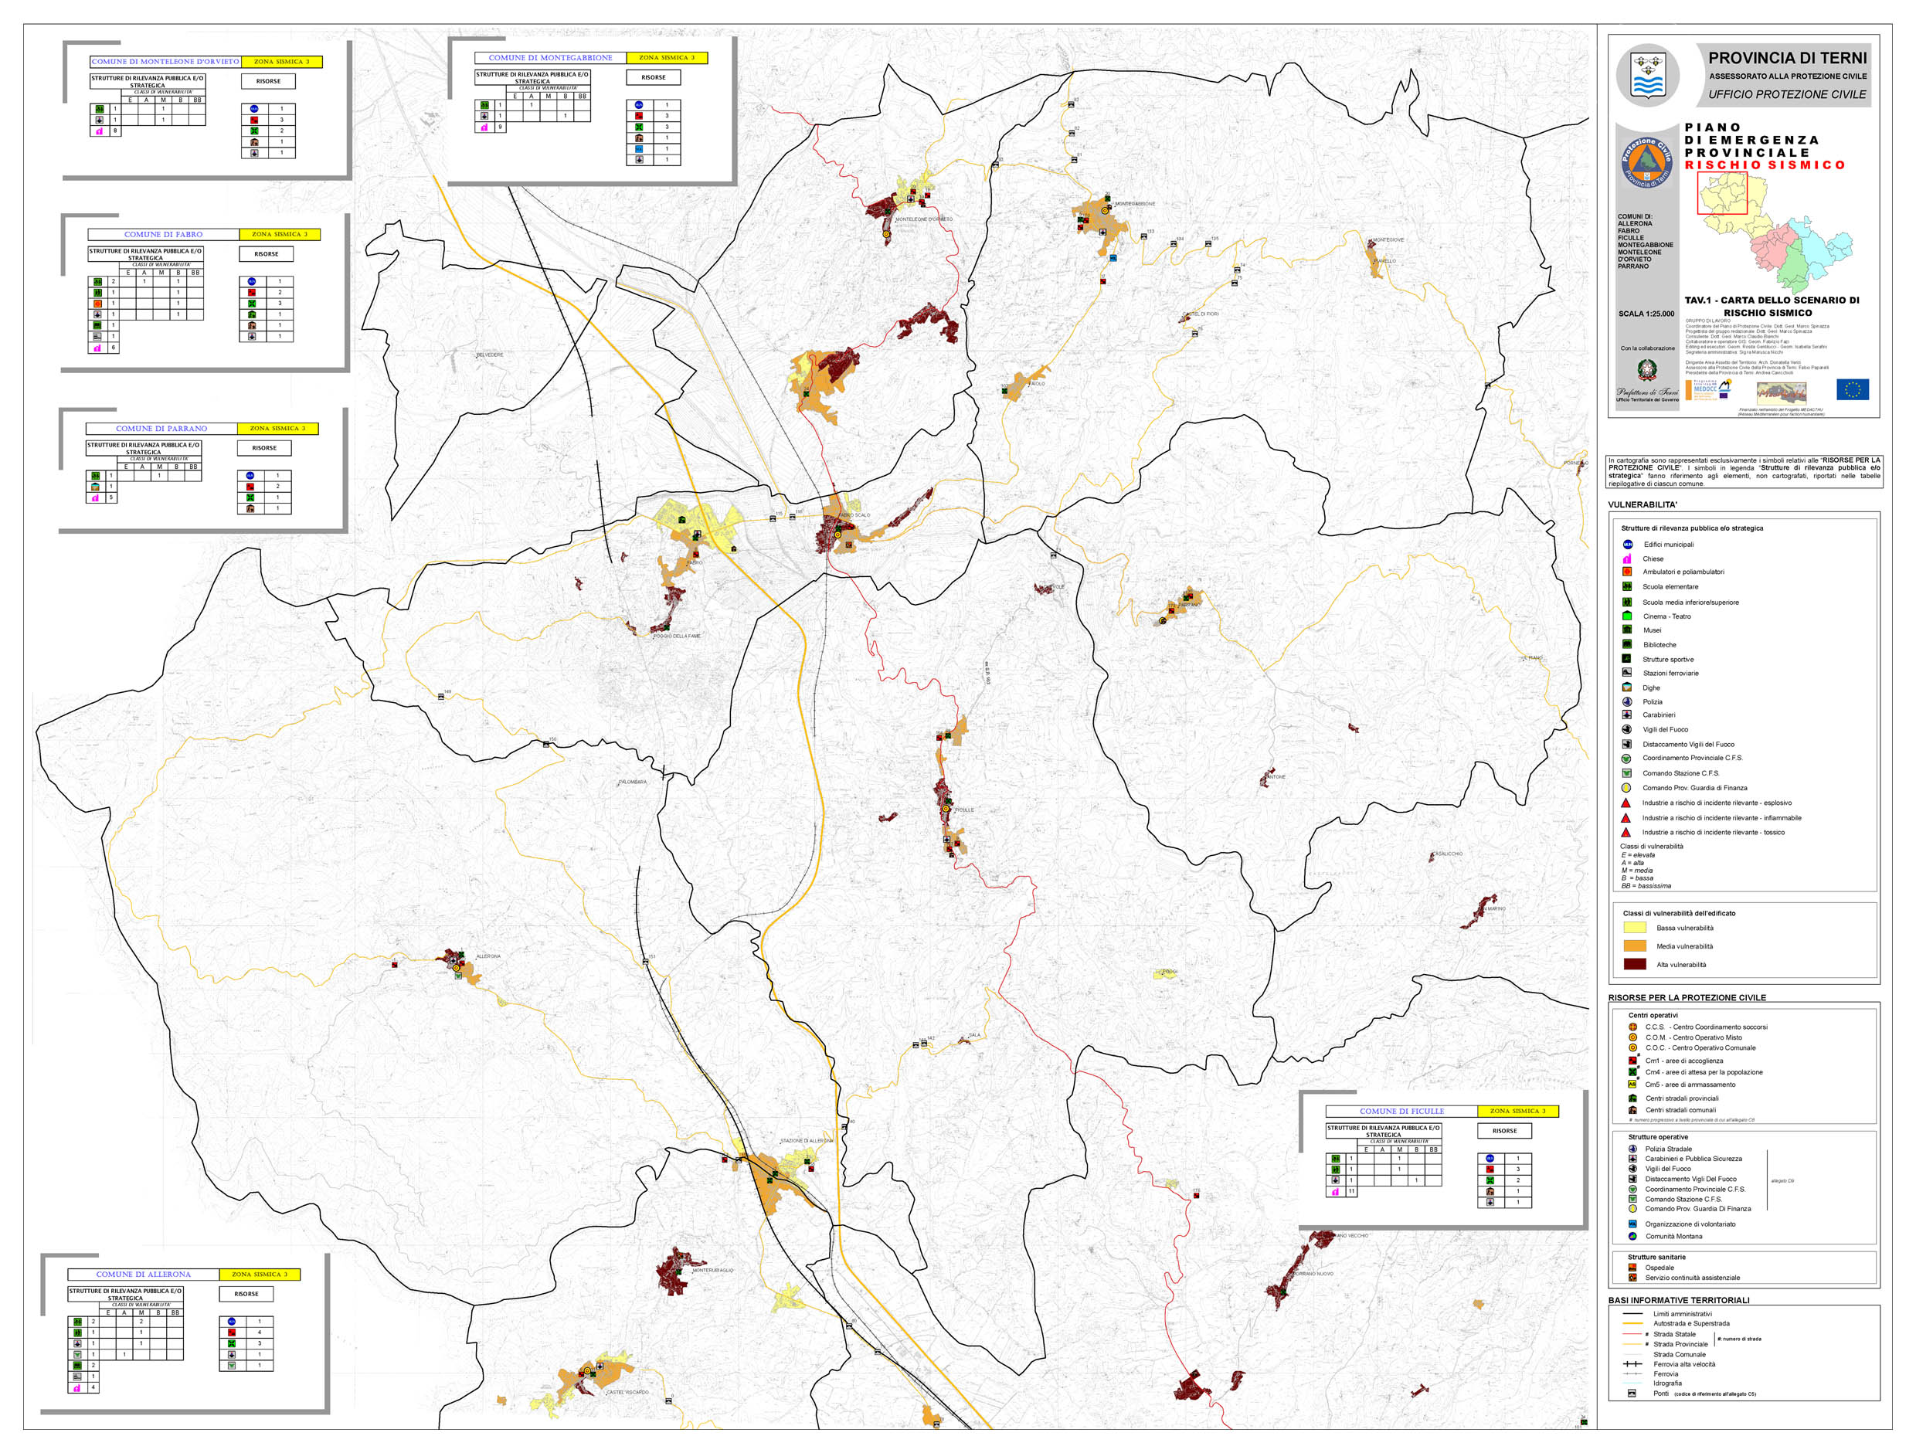Click the Comunità Montana legend icon
The height and width of the screenshot is (1453, 1916).
1632,1237
